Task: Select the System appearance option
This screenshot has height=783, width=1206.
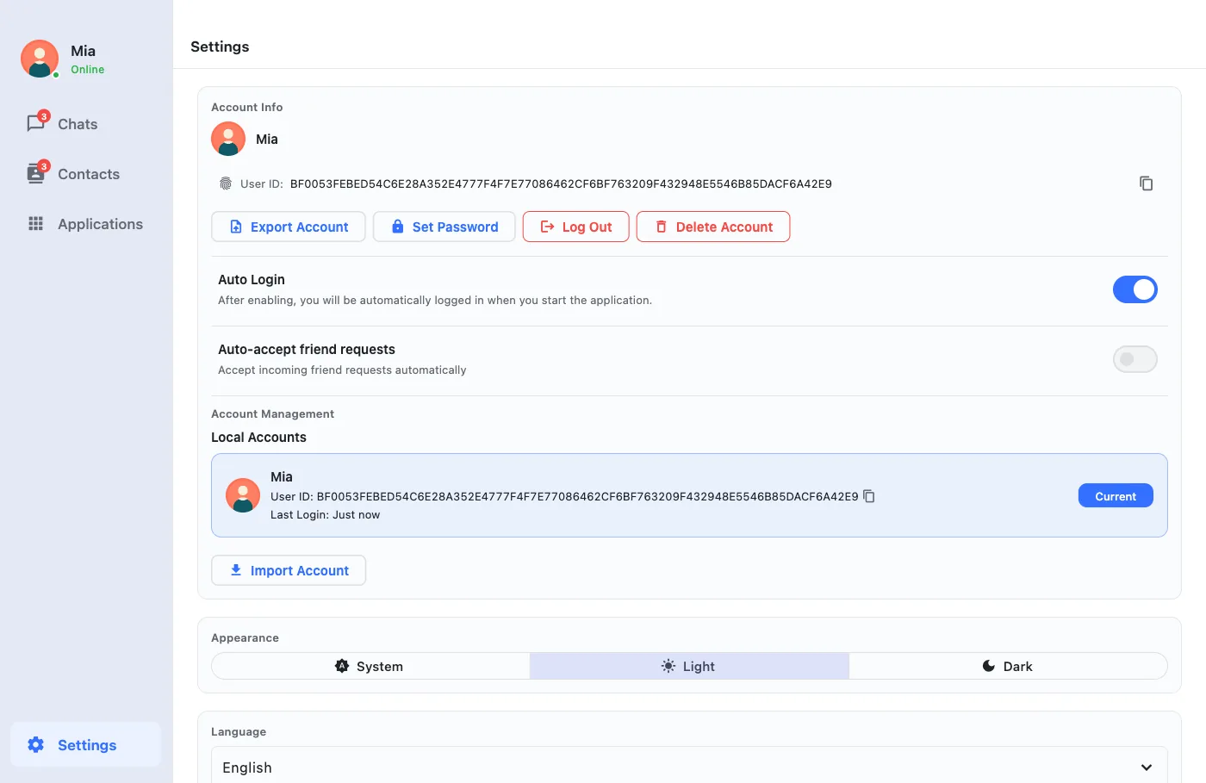Action: coord(370,666)
